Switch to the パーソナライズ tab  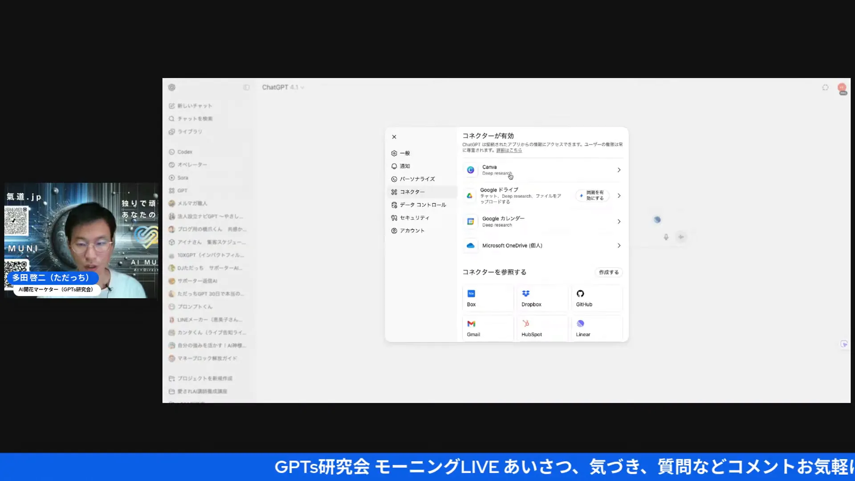[422, 179]
